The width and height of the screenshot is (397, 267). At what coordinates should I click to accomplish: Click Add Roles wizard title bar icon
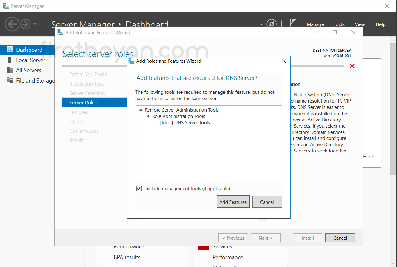61,32
